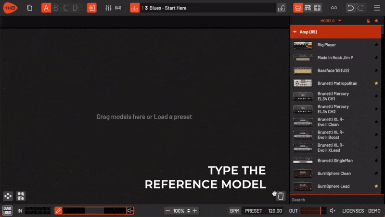Toggle favorite star for Rig Player
Screen dimensions: 385x217
(376, 45)
